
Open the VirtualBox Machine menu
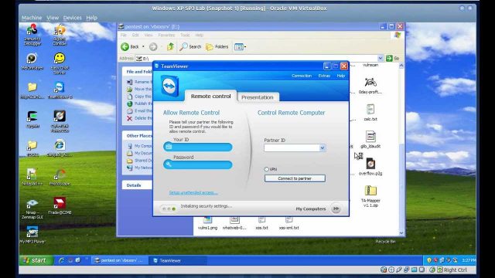[x=32, y=18]
